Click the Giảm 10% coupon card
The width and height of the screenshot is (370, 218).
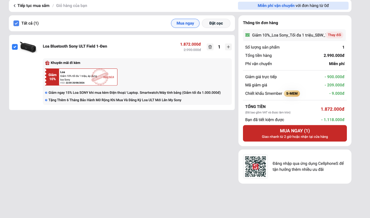[81, 77]
